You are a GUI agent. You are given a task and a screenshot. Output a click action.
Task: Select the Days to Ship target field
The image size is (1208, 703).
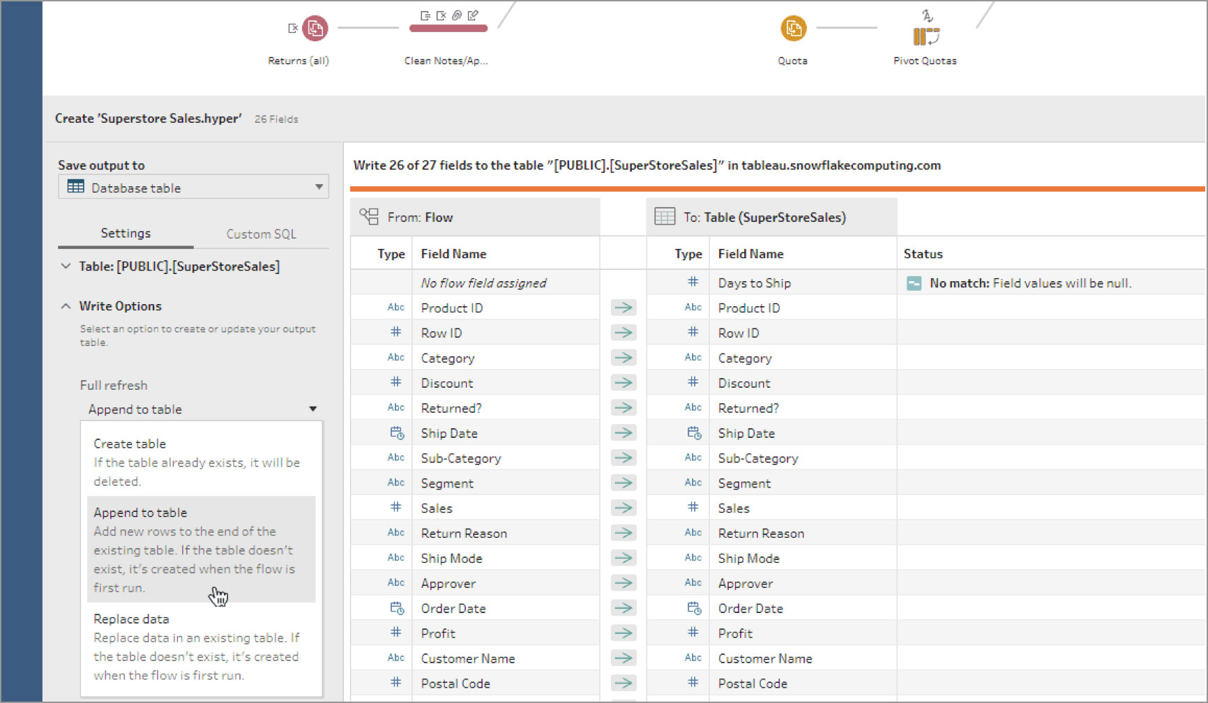[x=755, y=283]
